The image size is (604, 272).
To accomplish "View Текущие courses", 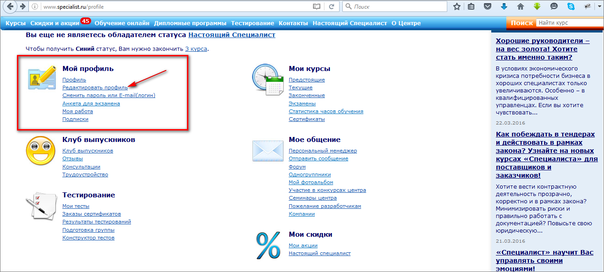I will tap(301, 87).
